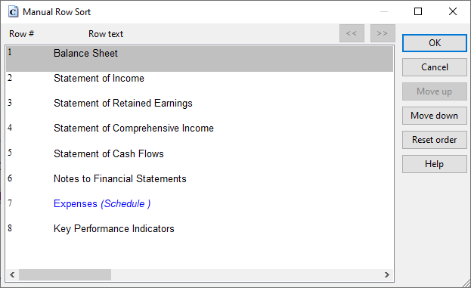This screenshot has height=288, width=471.
Task: Cancel the manual row sort
Action: [435, 67]
